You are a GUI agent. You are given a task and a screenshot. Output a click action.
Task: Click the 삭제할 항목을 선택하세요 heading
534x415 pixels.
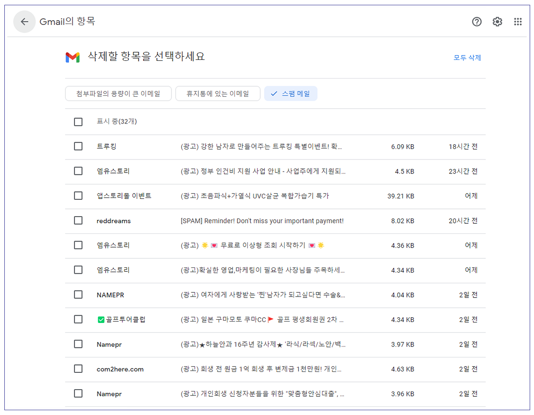tap(146, 56)
